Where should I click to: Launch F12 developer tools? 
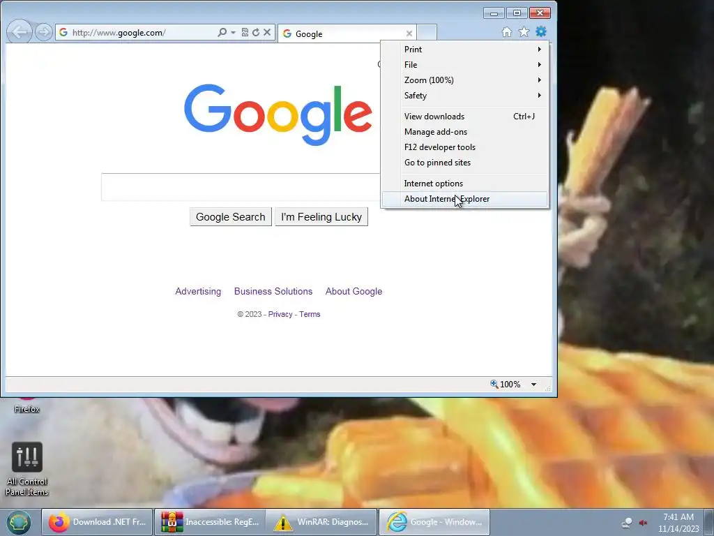pyautogui.click(x=465, y=147)
